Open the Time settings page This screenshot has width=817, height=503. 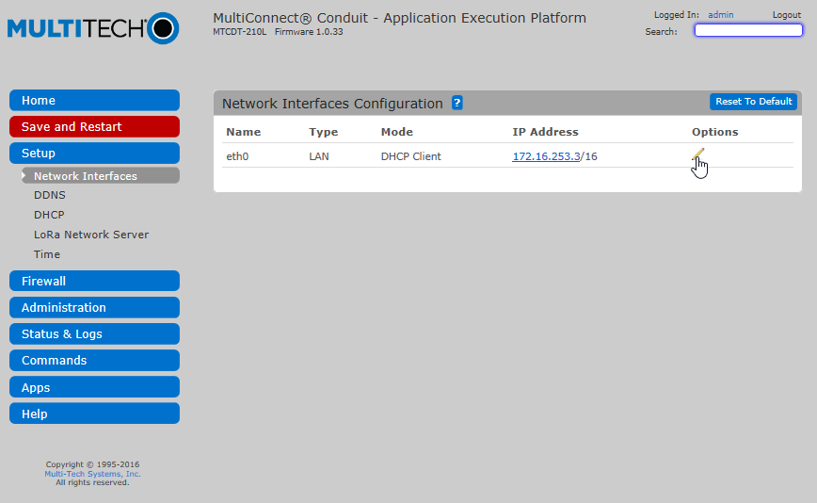[47, 254]
